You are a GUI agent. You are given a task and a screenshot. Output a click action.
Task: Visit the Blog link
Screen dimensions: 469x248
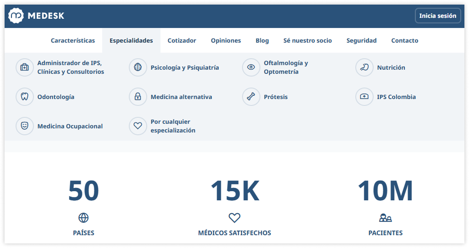click(x=262, y=41)
